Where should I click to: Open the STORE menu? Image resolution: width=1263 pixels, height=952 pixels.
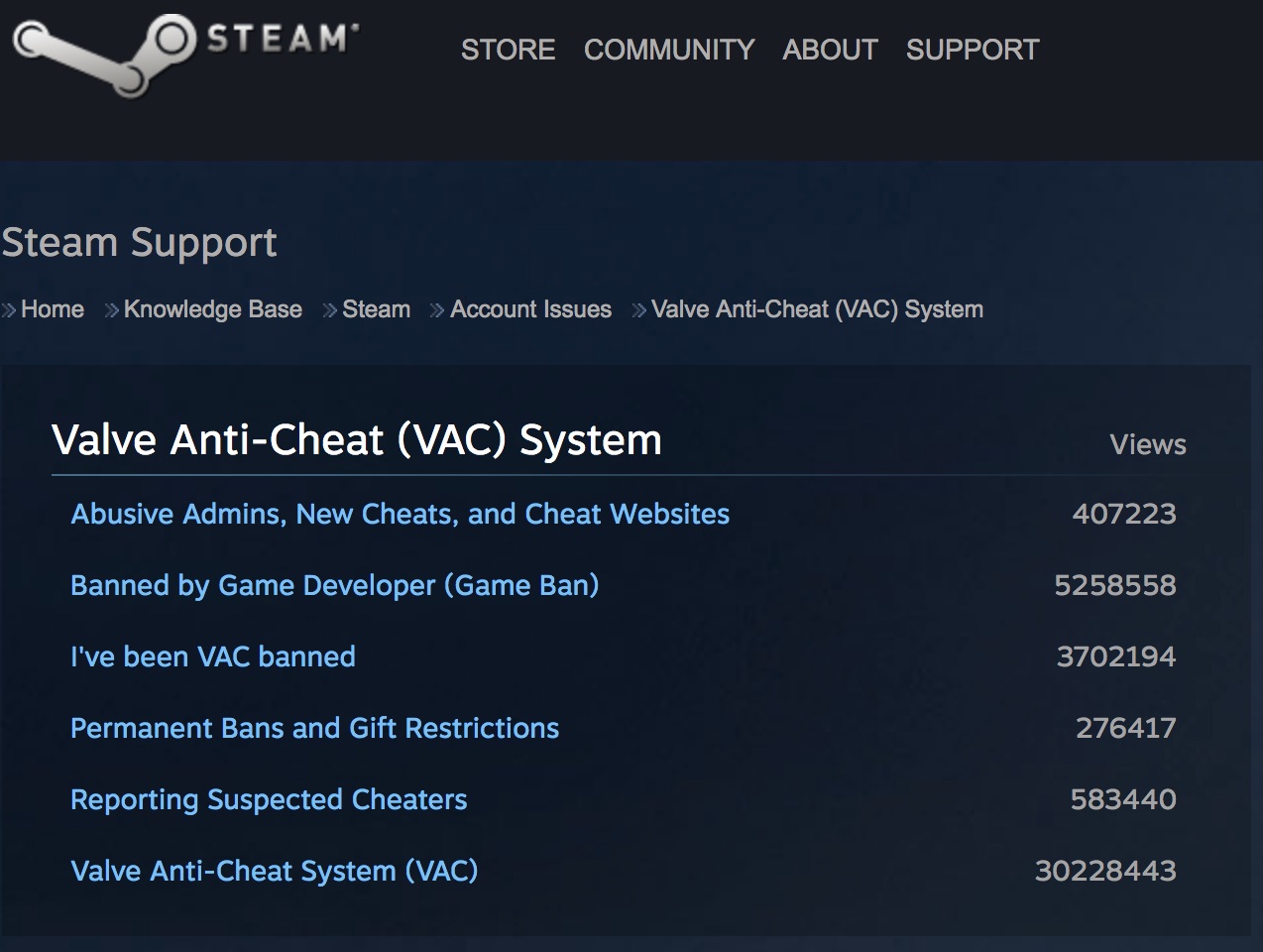(508, 50)
